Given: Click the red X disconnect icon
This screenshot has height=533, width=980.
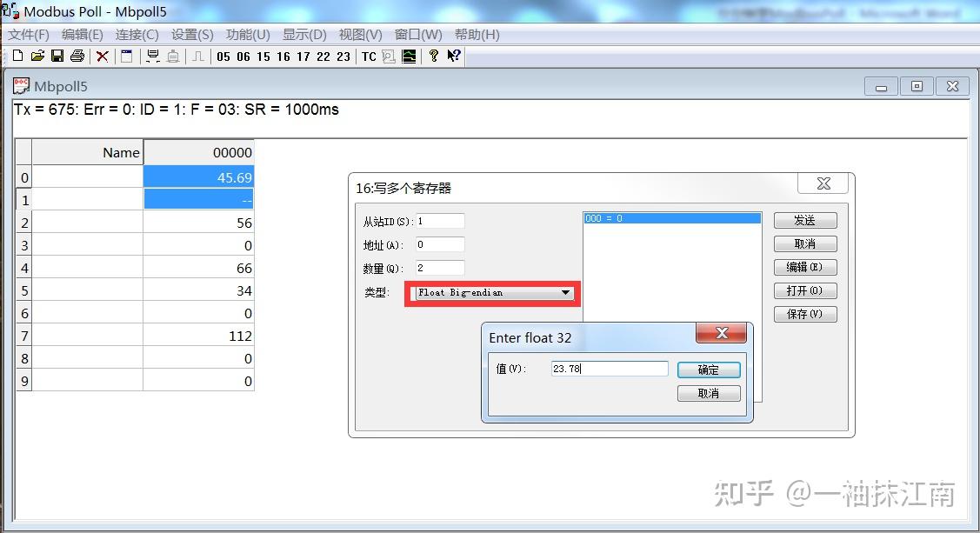Looking at the screenshot, I should pyautogui.click(x=102, y=56).
